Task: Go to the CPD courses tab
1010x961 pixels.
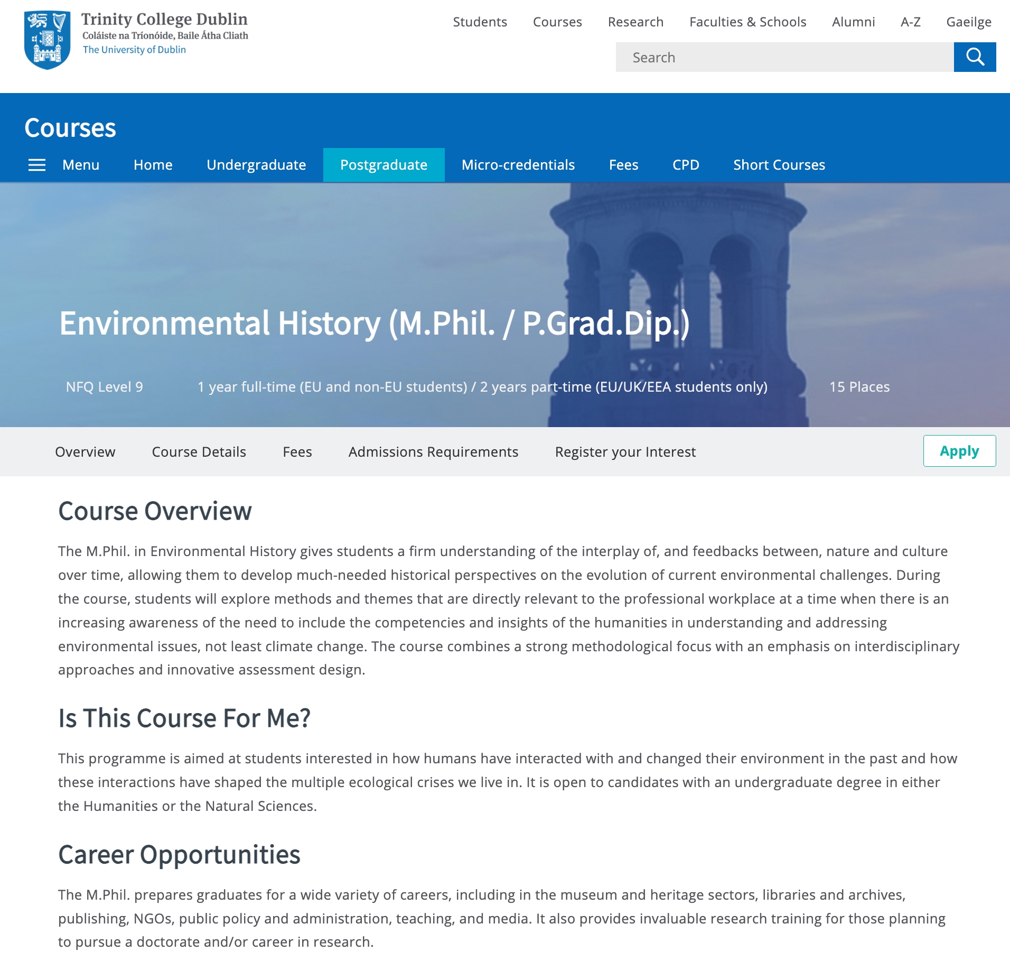Action: (x=685, y=165)
